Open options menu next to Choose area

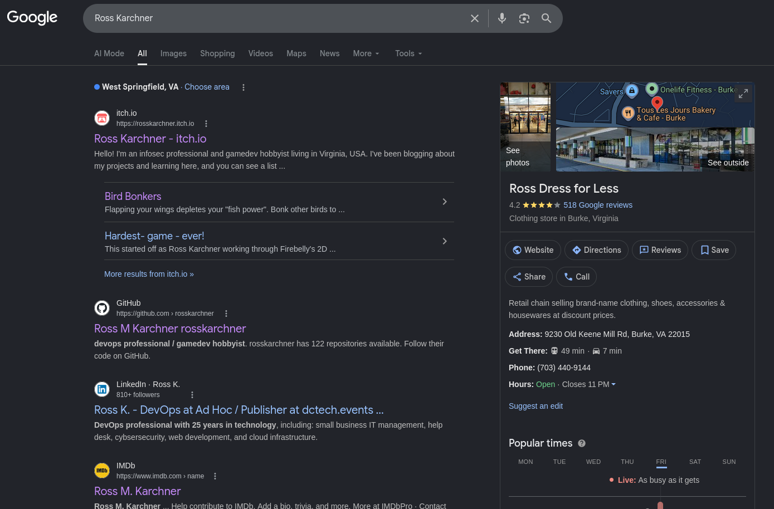tap(244, 87)
